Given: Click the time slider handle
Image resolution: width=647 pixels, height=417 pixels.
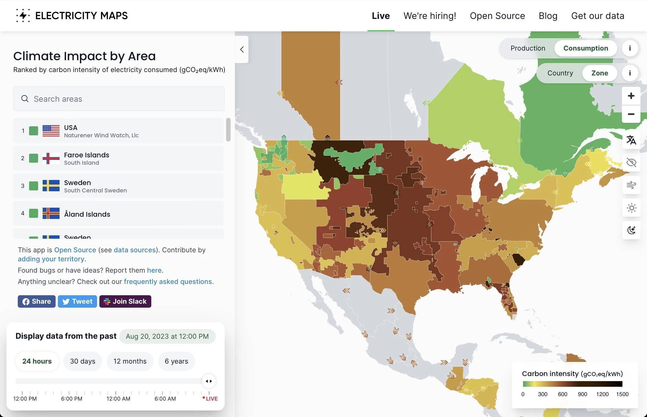Looking at the screenshot, I should point(209,381).
